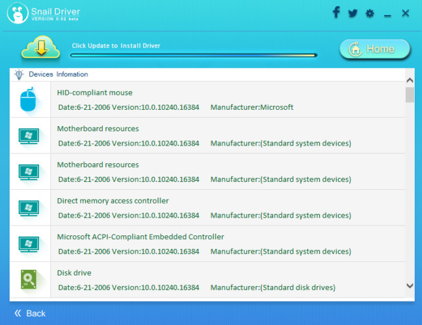Viewport: 422px width, 325px height.
Task: Select the HID-compliant mouse device icon
Action: point(29,99)
